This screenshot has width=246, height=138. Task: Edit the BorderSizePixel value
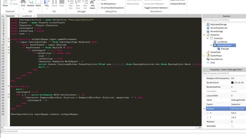238,87
